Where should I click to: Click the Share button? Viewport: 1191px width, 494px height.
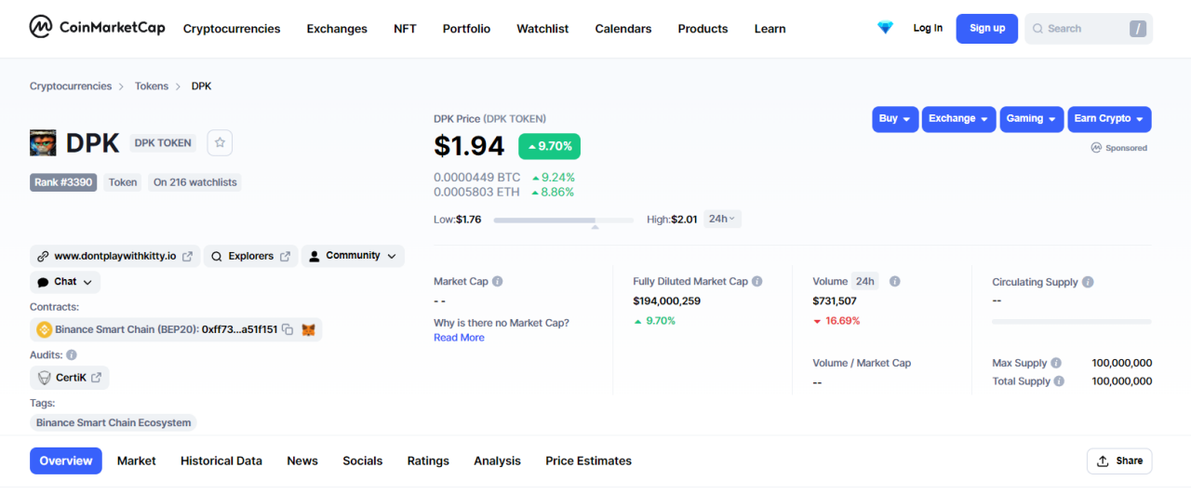click(1119, 461)
